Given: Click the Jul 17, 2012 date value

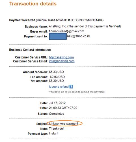Looking at the screenshot, I should point(57,103).
